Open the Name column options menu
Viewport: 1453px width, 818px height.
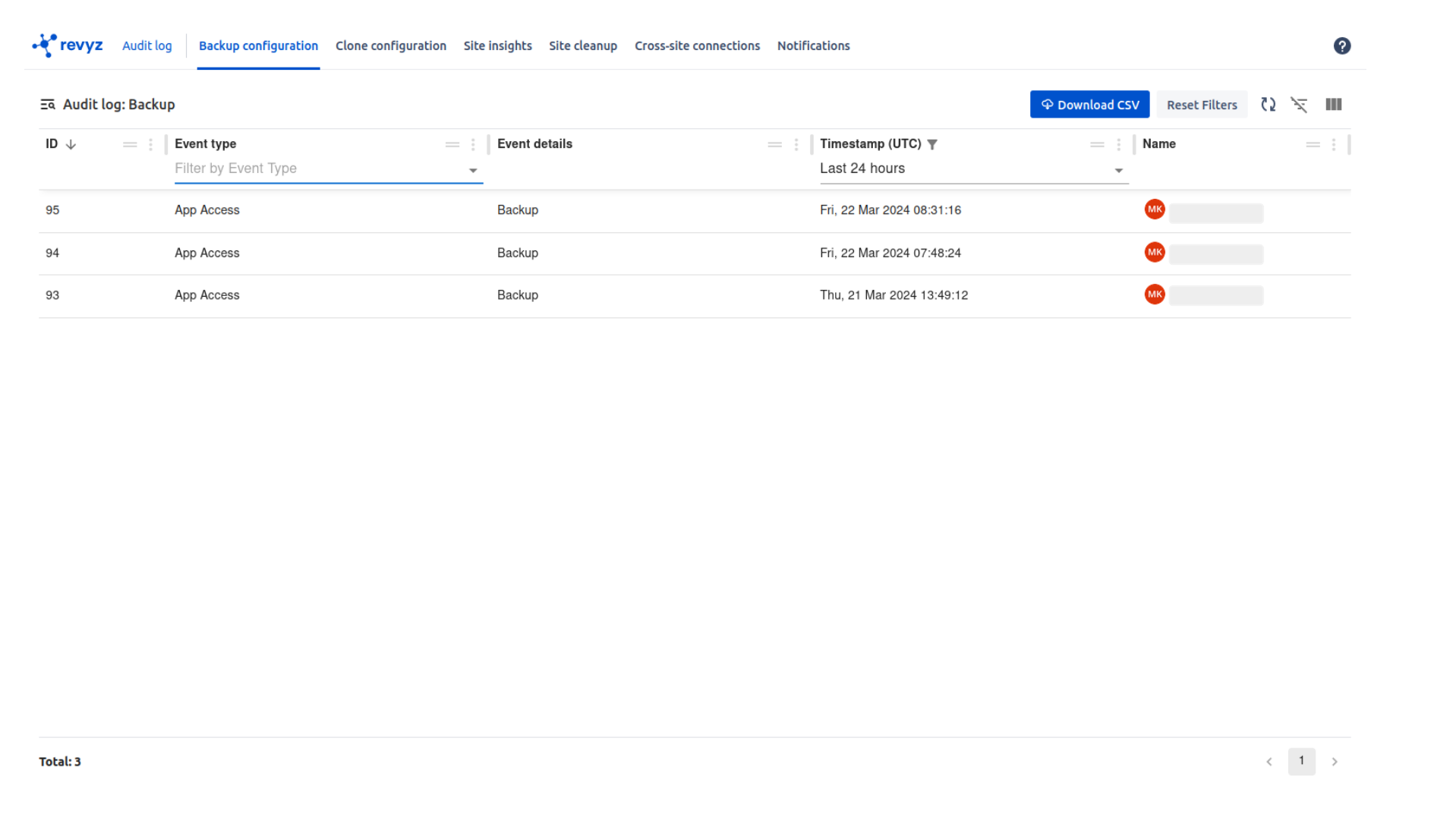1333,144
